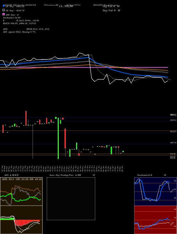Click the 'ADX: 38.5 +DY: 21.83 -DY: 49.16' header
The height and width of the screenshot is (234, 177).
coord(22,179)
